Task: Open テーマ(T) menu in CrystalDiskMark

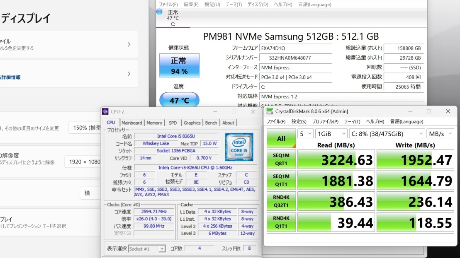Action: [x=352, y=121]
